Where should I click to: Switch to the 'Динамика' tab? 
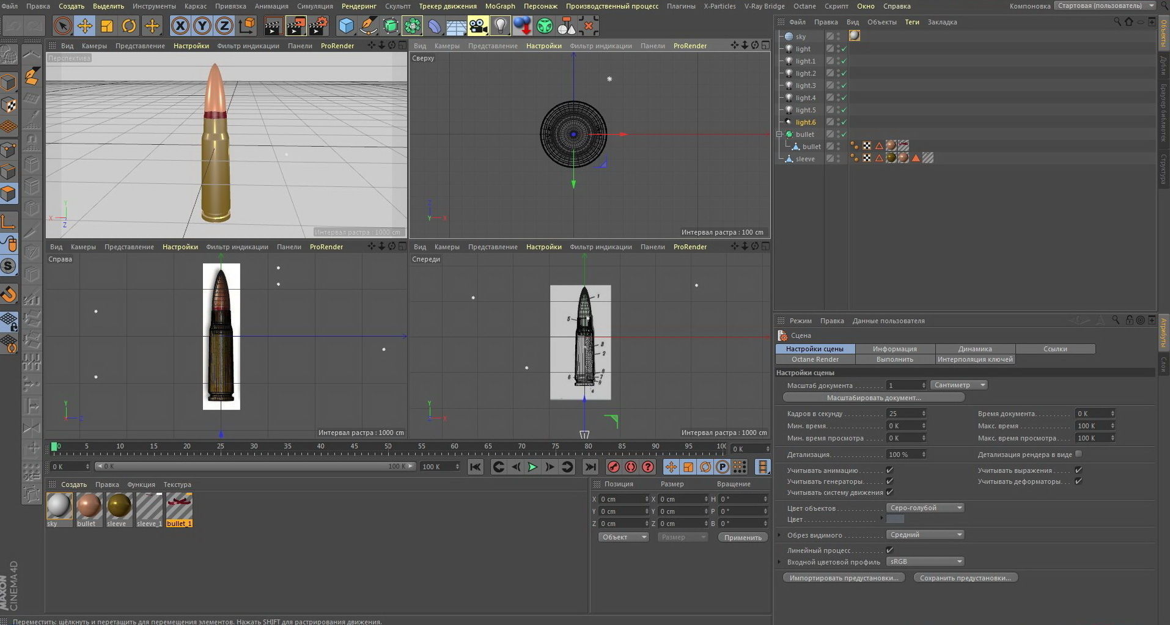(x=975, y=349)
